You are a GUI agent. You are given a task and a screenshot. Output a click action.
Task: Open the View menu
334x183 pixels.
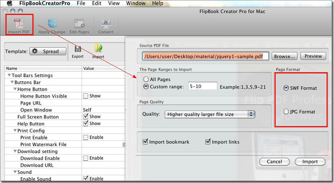(x=114, y=3)
